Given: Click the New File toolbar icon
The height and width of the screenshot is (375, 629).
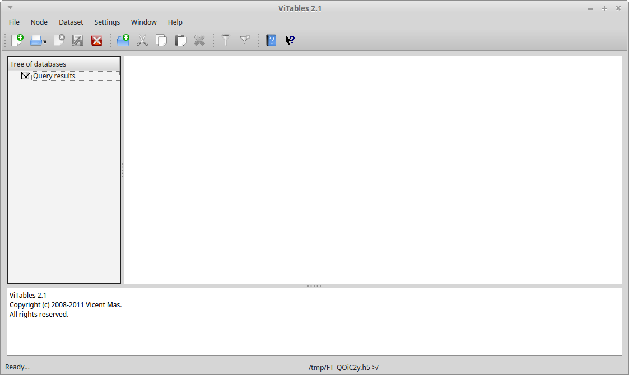Looking at the screenshot, I should 17,40.
